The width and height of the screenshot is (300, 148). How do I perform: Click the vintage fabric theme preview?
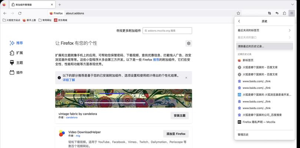point(123,98)
